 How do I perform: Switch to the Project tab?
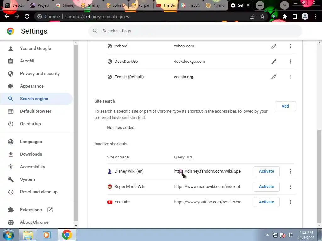[40, 5]
